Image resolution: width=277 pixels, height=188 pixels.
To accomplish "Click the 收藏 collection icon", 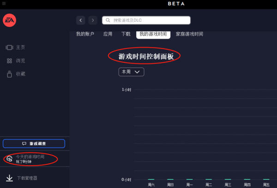I will click(9, 74).
